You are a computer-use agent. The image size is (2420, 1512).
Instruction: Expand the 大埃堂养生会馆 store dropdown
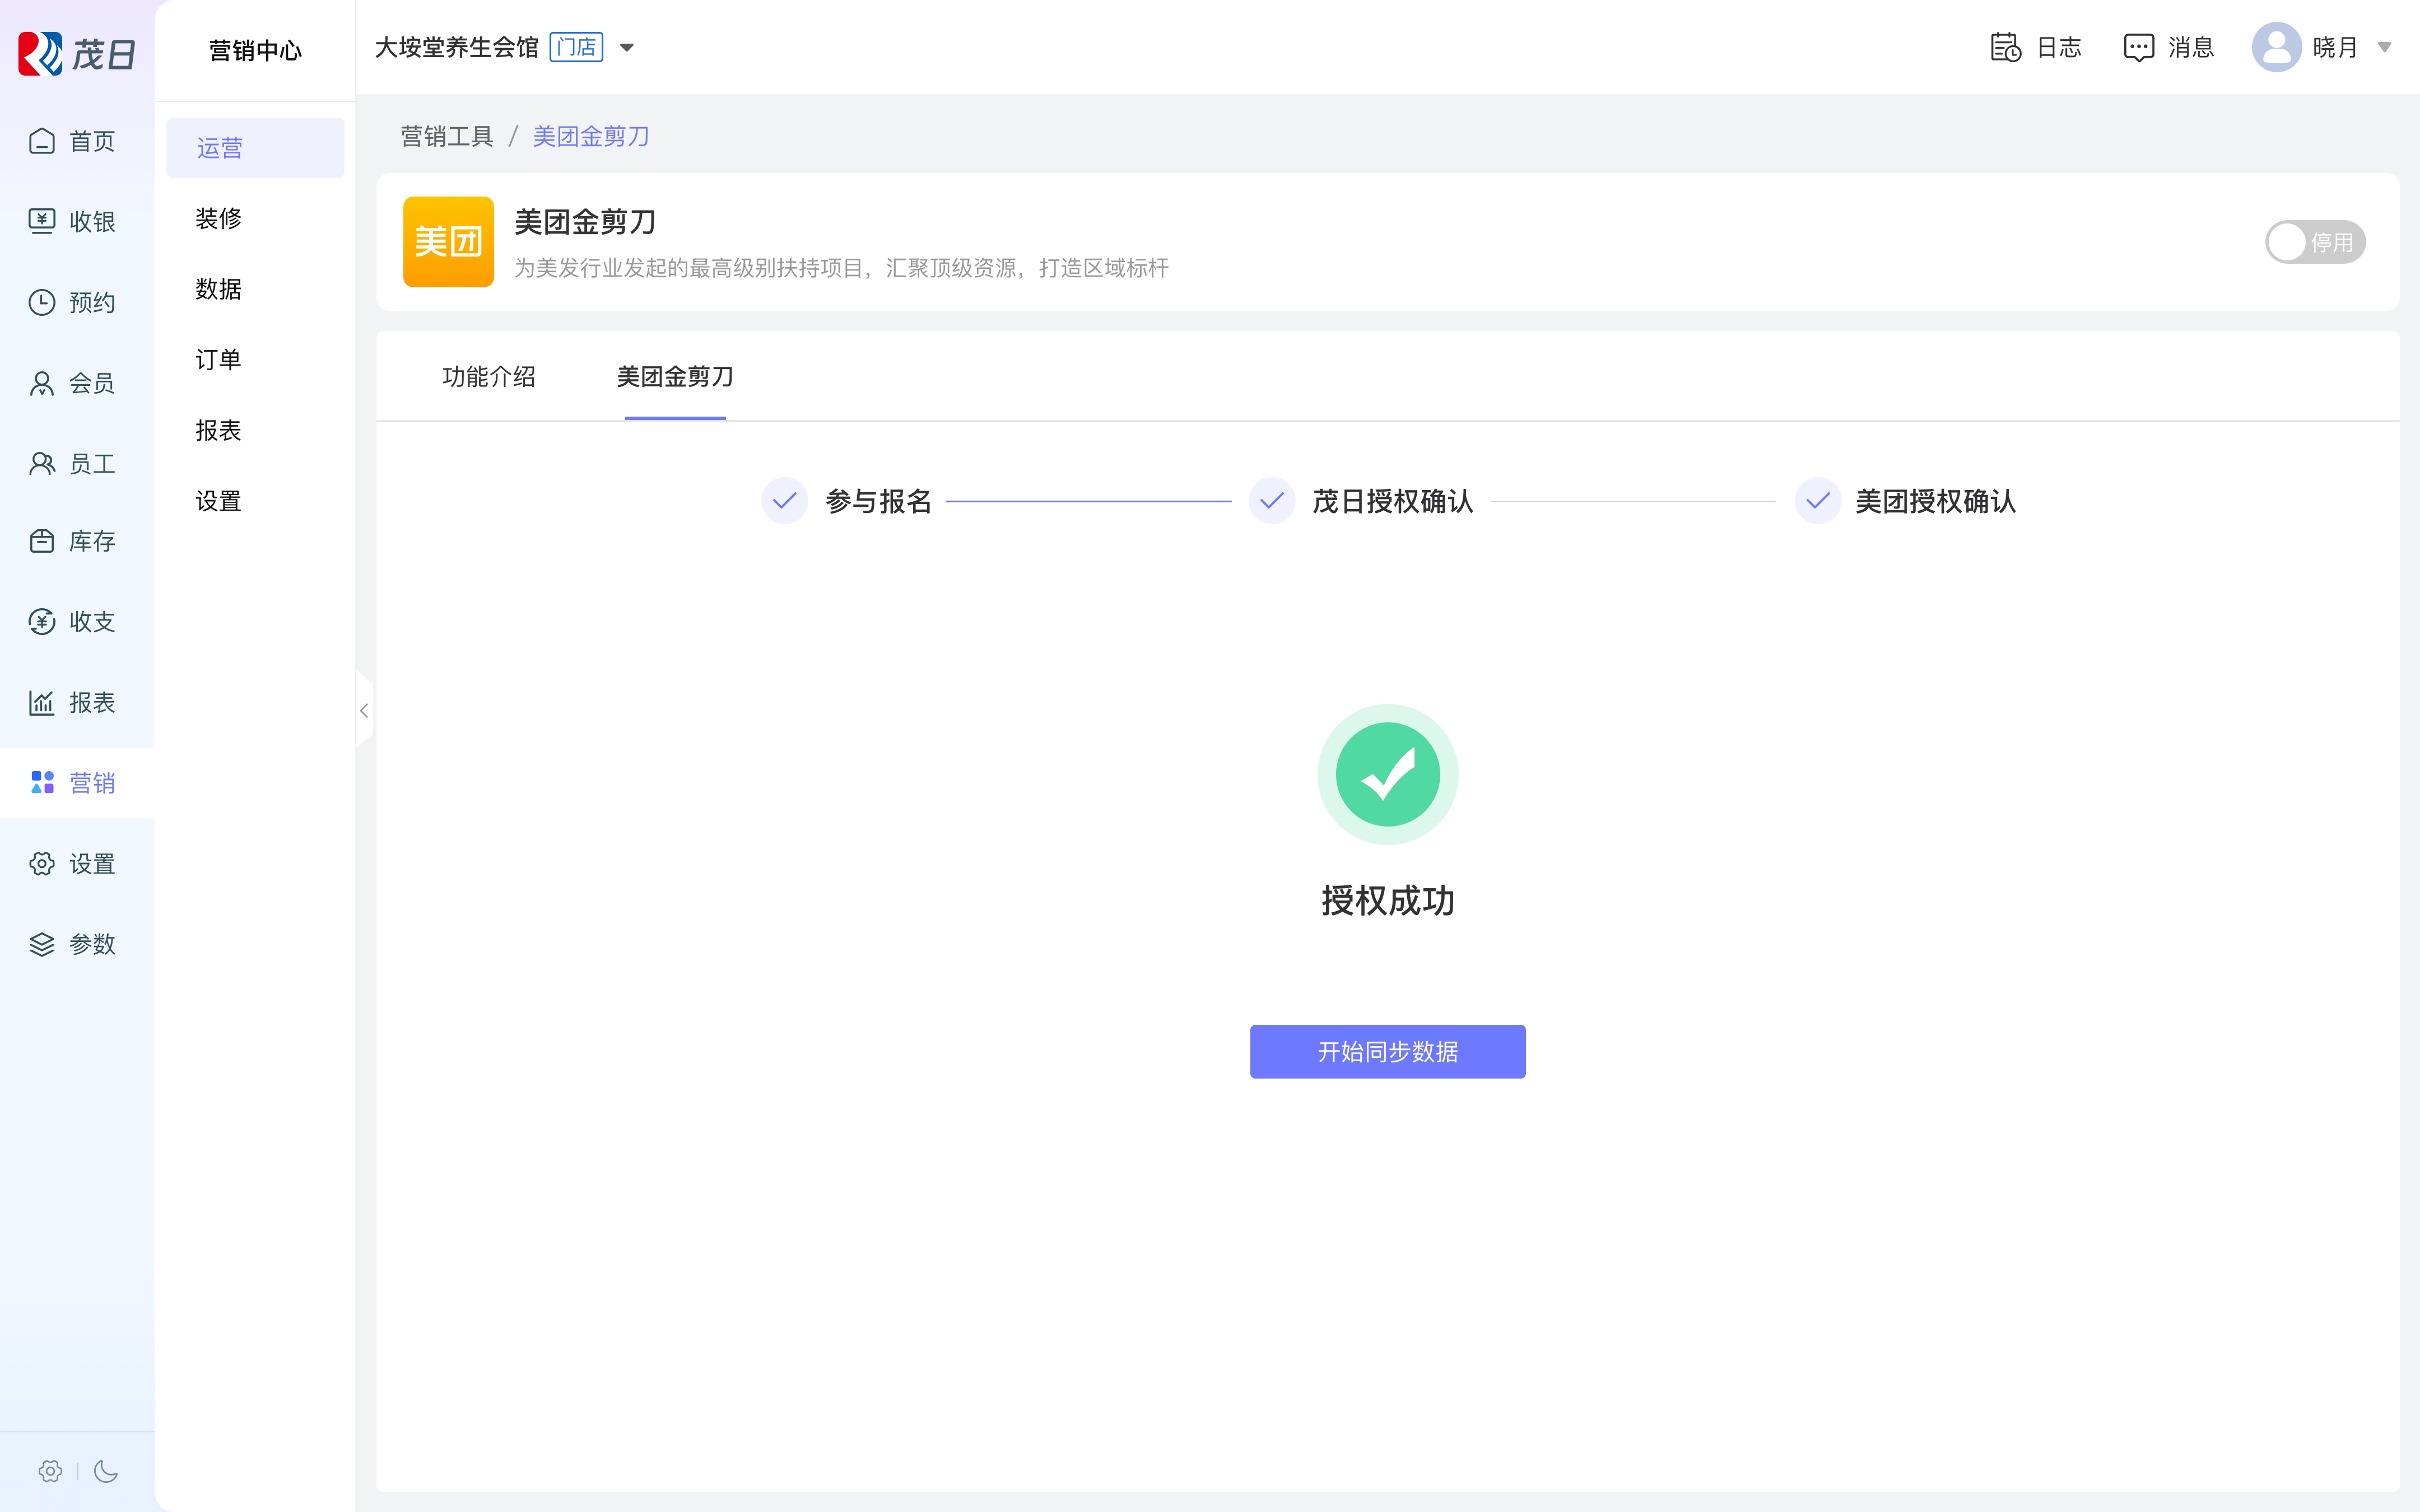click(x=627, y=47)
